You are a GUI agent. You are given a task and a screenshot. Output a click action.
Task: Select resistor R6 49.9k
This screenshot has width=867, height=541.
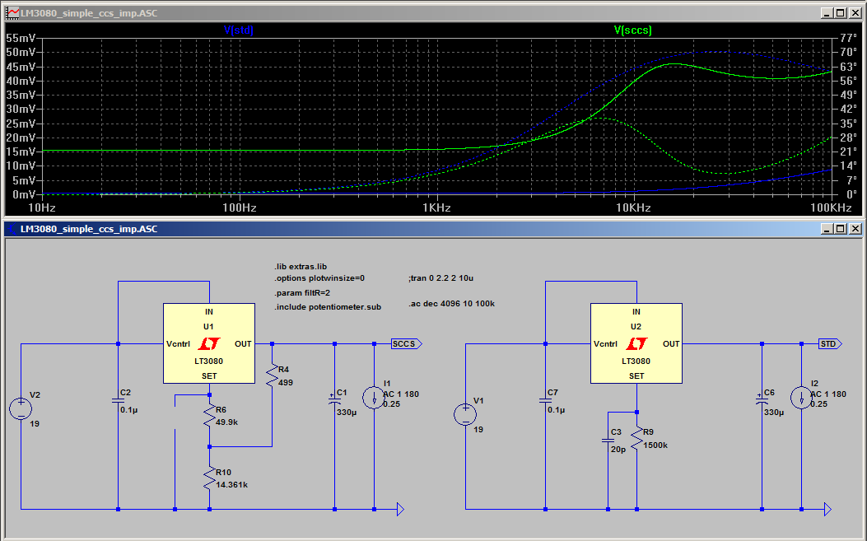(210, 416)
